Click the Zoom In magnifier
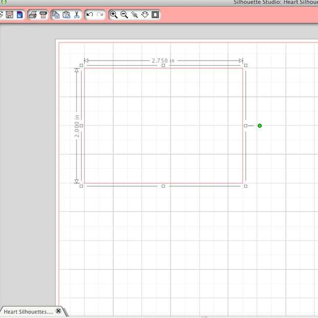The height and width of the screenshot is (318, 318). tap(113, 15)
